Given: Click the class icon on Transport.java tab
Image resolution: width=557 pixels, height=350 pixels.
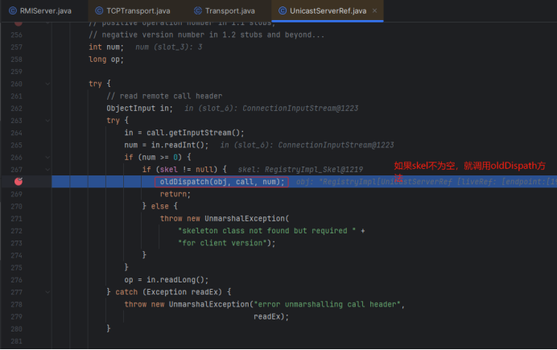Looking at the screenshot, I should click(198, 10).
